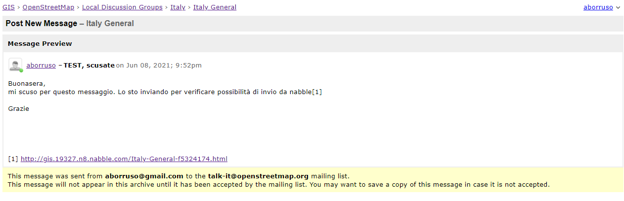Click the aborruso@gmail.com sender address

pyautogui.click(x=144, y=176)
